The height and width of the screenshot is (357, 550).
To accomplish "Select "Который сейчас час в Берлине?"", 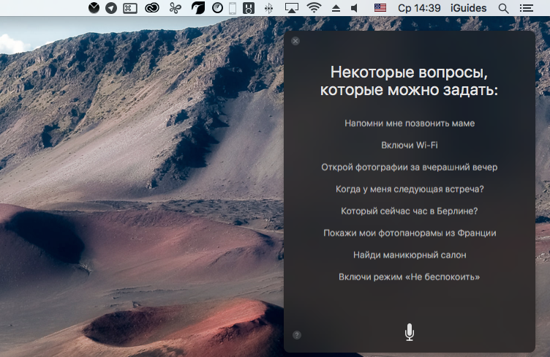I will pos(410,211).
